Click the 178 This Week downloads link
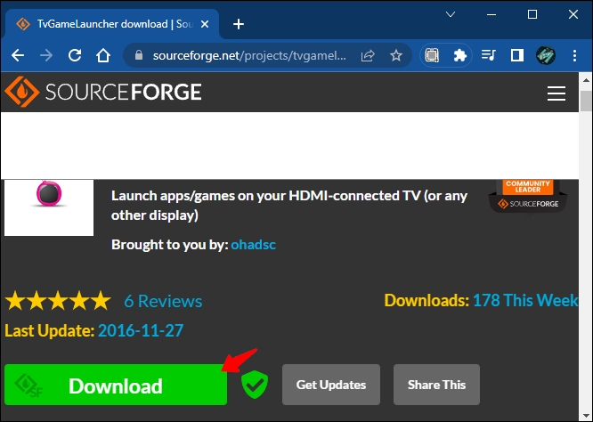Image resolution: width=593 pixels, height=422 pixels. coord(525,300)
